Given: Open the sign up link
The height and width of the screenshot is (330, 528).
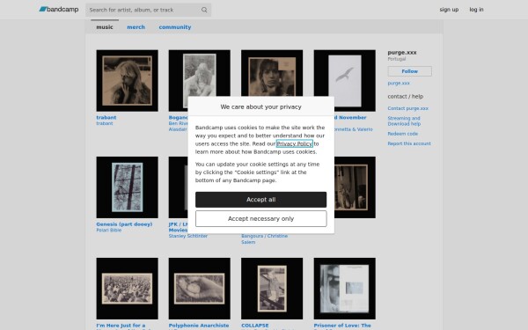Looking at the screenshot, I should click(449, 10).
